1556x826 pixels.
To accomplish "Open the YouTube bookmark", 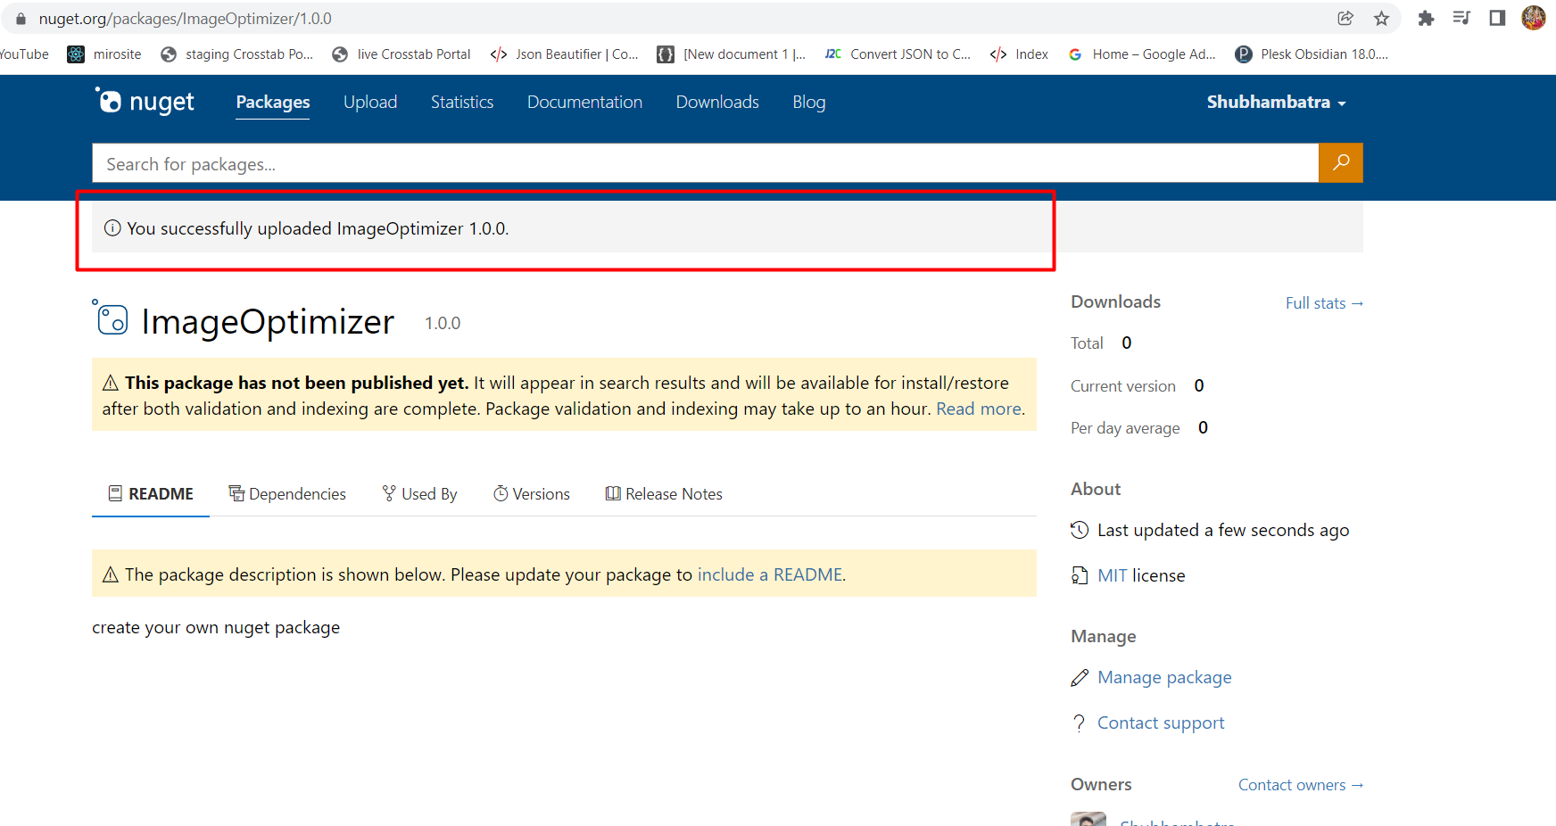I will click(24, 54).
